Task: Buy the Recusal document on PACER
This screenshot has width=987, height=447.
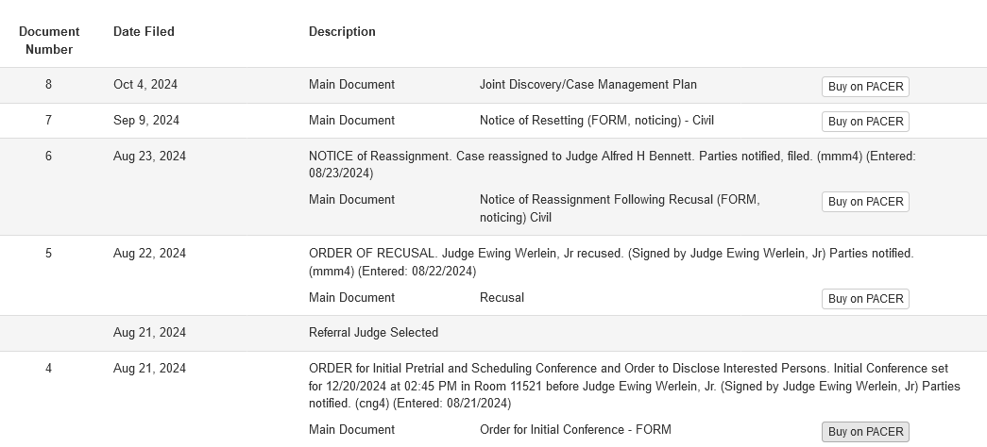Action: coord(865,299)
